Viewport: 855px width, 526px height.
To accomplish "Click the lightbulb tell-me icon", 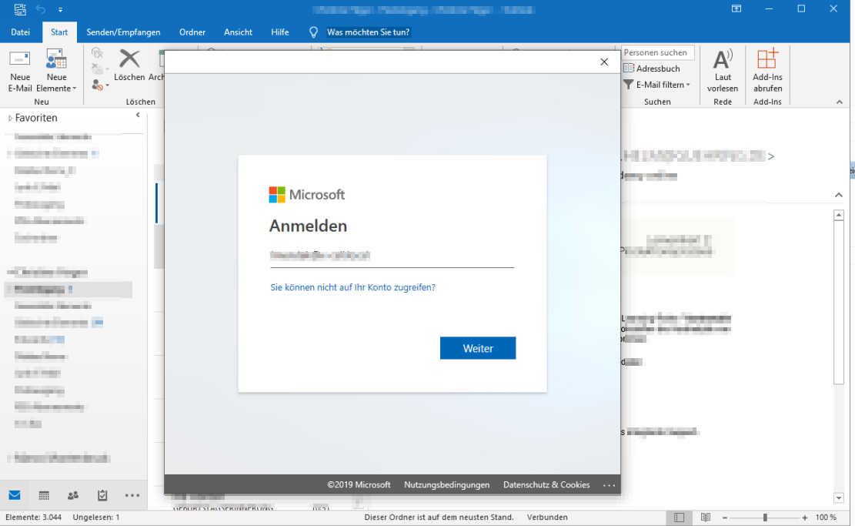I will [x=313, y=33].
